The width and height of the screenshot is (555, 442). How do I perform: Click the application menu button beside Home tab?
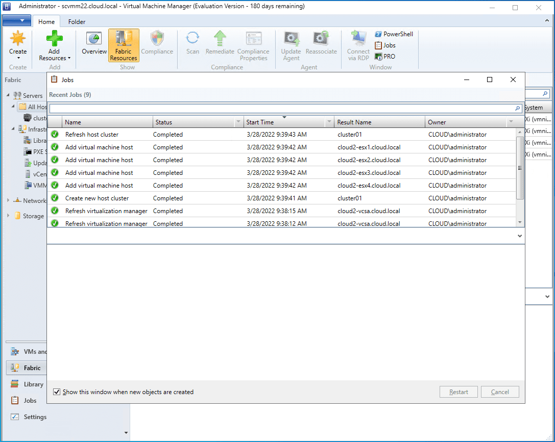pyautogui.click(x=17, y=20)
